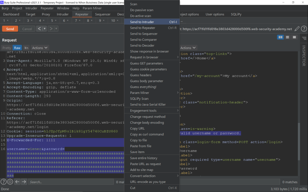Open the Project menu

tap(17, 8)
